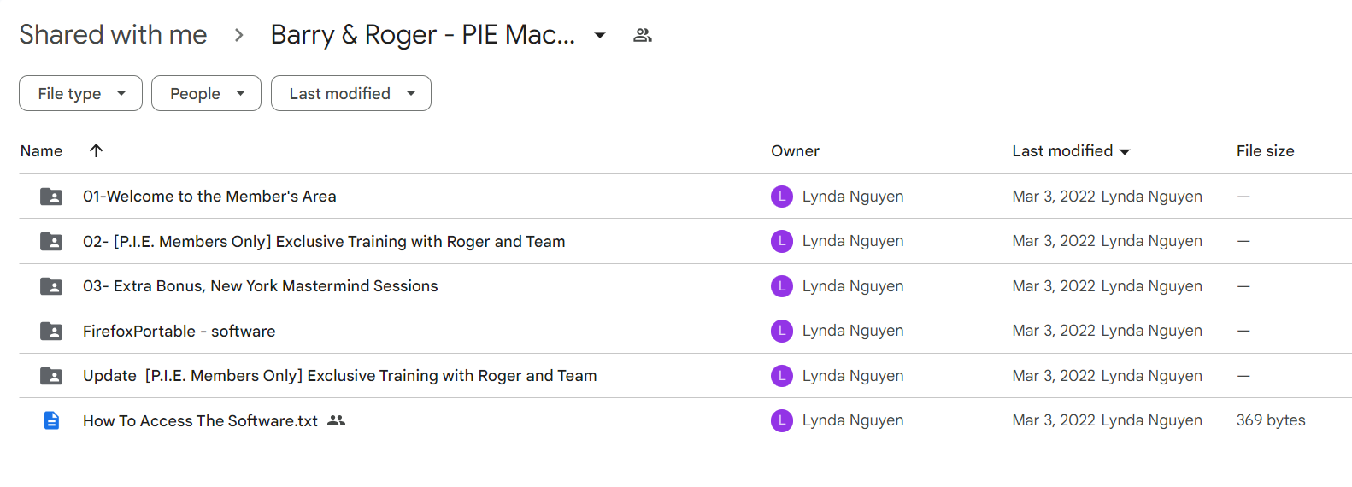Image resolution: width=1352 pixels, height=487 pixels.
Task: Click shared folder icon for 01-Welcome row
Action: [51, 197]
